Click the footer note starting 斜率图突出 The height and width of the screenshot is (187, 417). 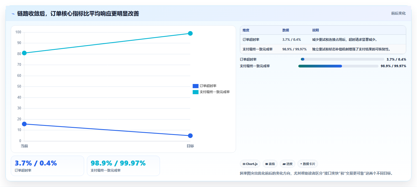[x=316, y=173]
